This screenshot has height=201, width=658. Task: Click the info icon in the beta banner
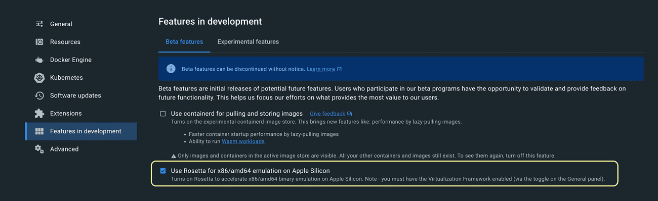(171, 69)
